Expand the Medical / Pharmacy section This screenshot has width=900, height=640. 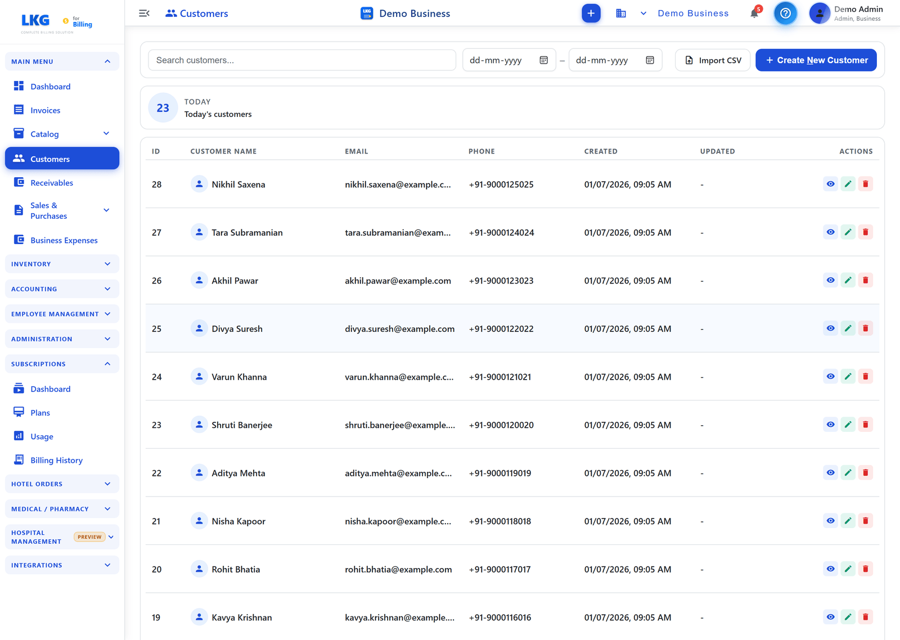coord(62,509)
